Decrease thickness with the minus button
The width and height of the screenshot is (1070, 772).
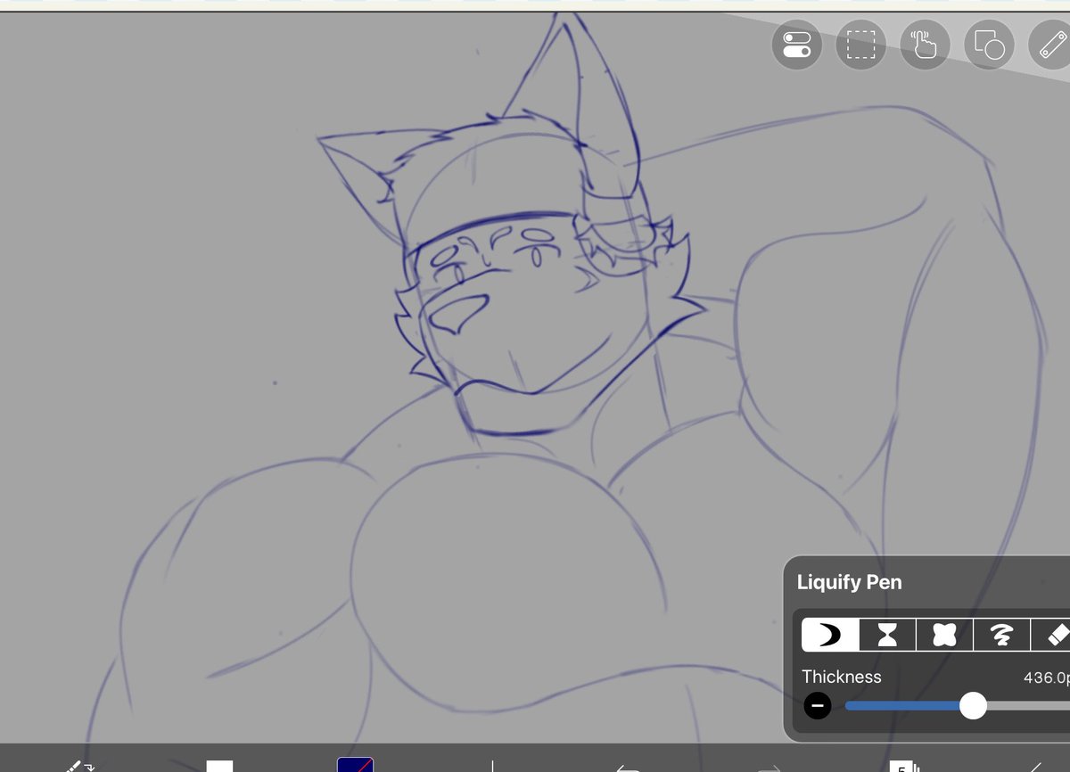coord(817,706)
